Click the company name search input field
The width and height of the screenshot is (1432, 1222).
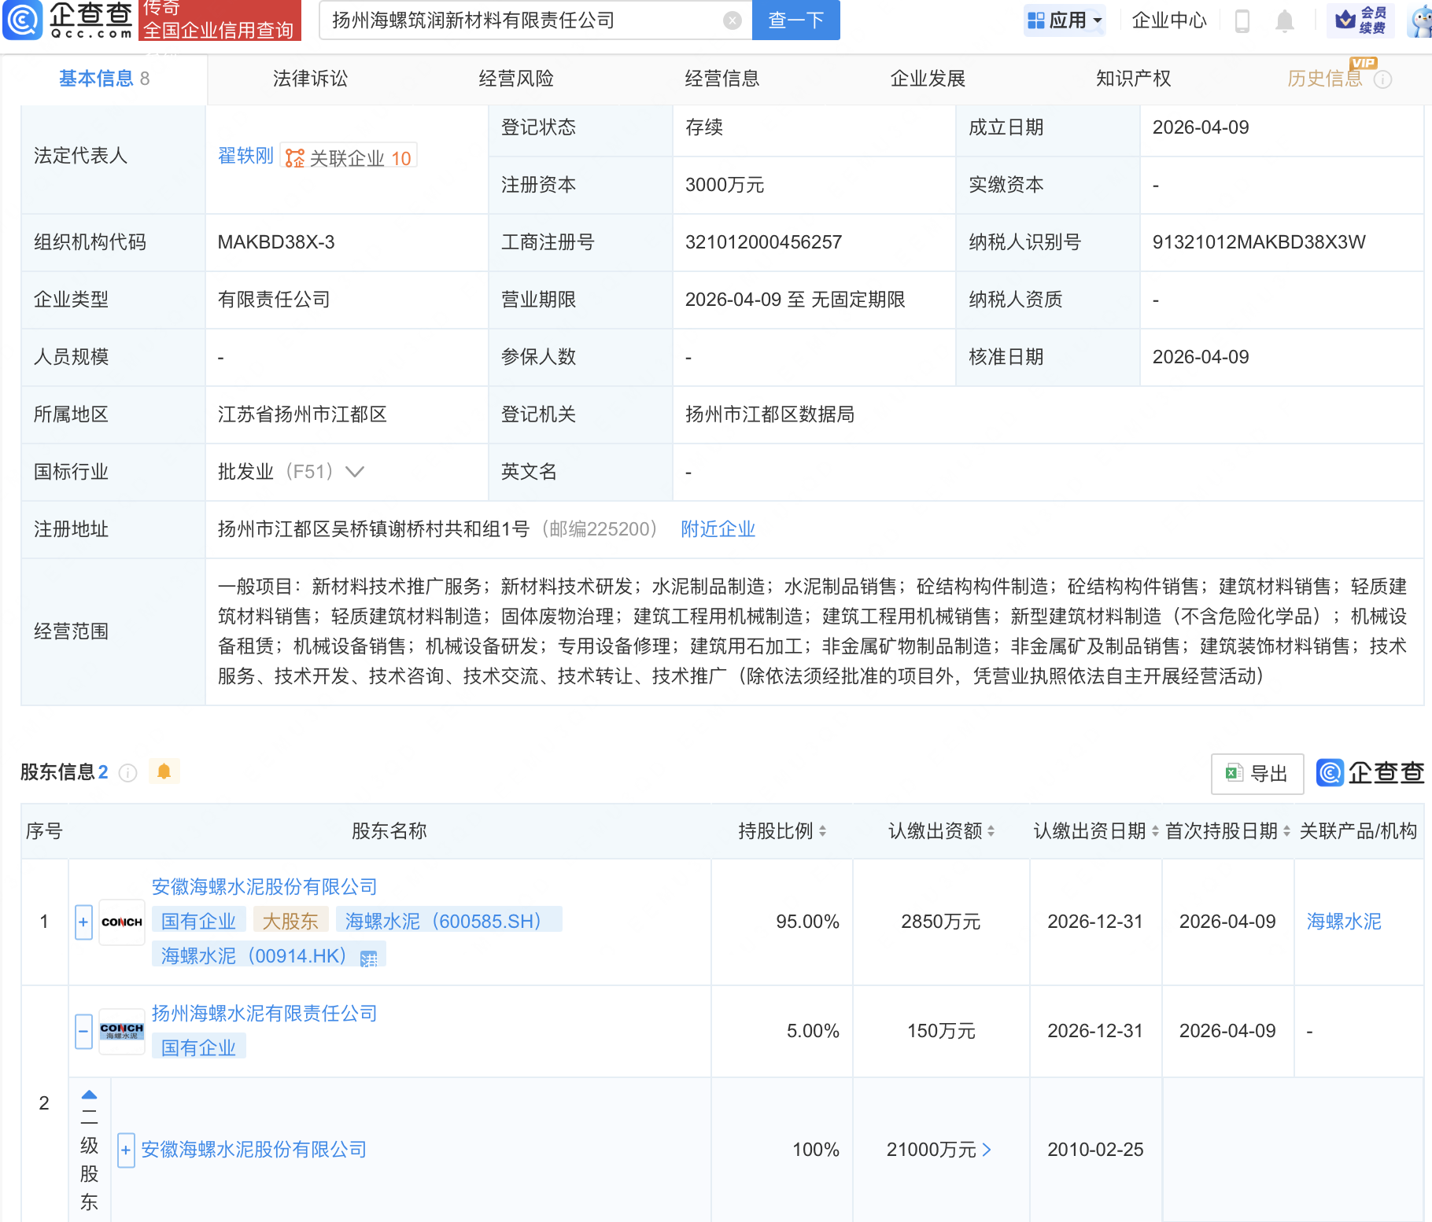click(x=519, y=20)
